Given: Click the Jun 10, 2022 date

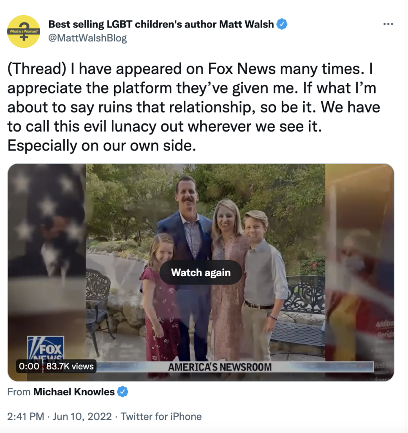Looking at the screenshot, I should tap(82, 417).
